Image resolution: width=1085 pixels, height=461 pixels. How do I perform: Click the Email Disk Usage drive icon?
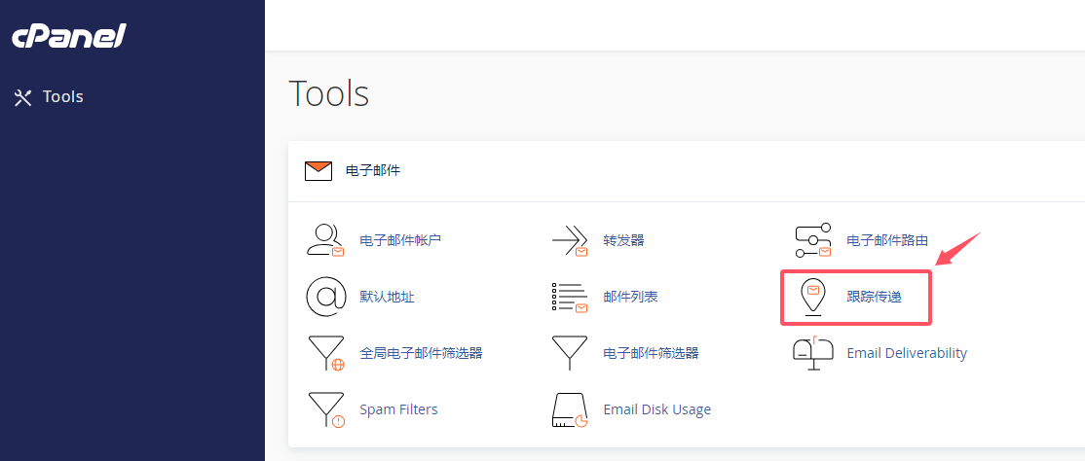(570, 410)
